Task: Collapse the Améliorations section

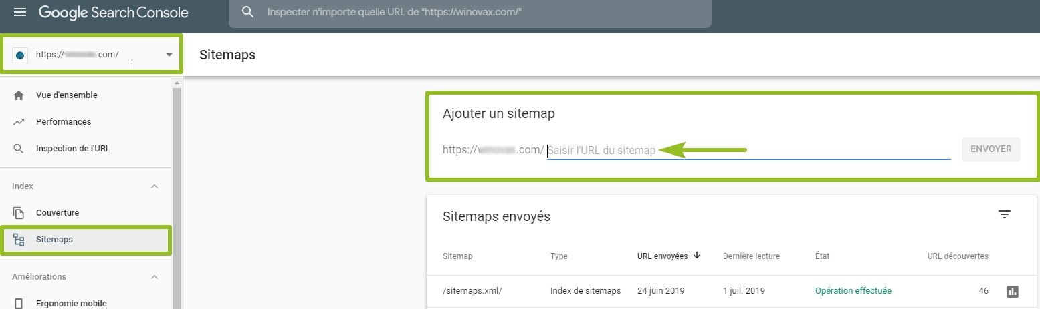Action: click(x=154, y=277)
